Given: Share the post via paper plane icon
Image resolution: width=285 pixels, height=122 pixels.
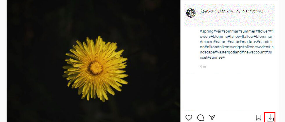Looking at the screenshot, I should [212, 117].
